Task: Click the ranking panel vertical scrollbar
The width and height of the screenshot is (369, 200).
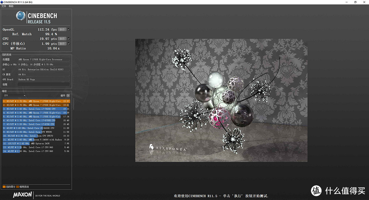Action: (x=73, y=104)
